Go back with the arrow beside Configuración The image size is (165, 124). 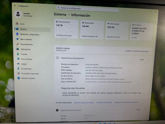[15, 6]
